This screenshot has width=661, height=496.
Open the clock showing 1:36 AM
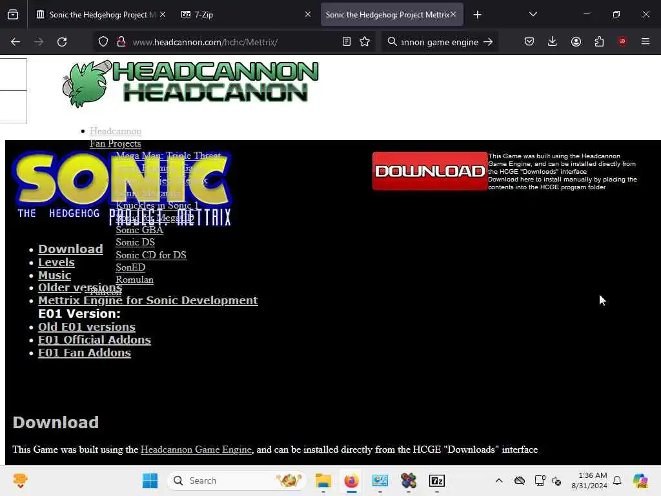[x=589, y=480]
